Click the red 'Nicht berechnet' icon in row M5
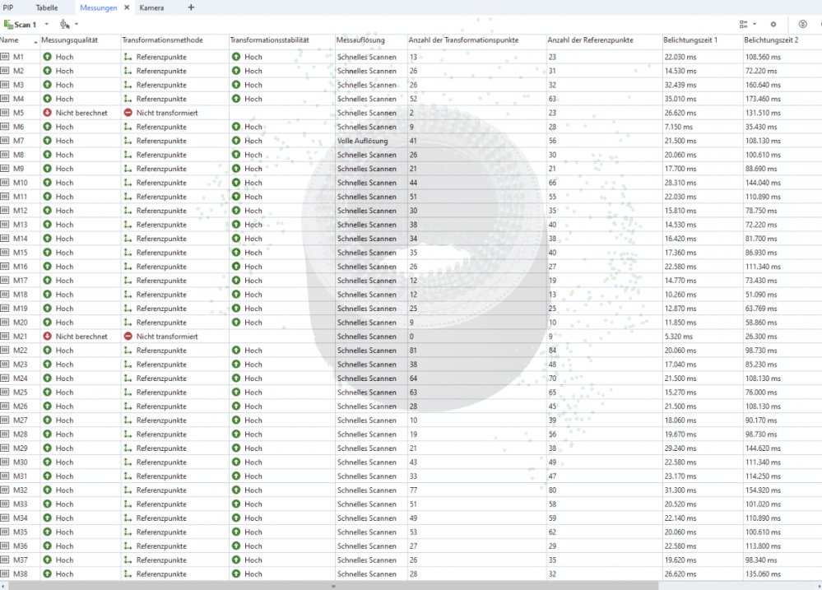This screenshot has width=822, height=590. point(48,113)
